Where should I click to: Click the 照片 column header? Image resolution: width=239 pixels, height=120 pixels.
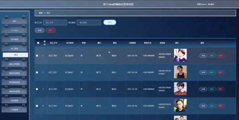pos(177,43)
